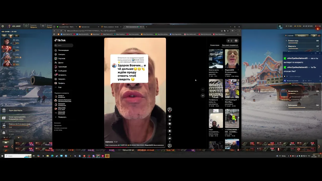Open the diauto_b2b car video thumbnail

[216, 59]
